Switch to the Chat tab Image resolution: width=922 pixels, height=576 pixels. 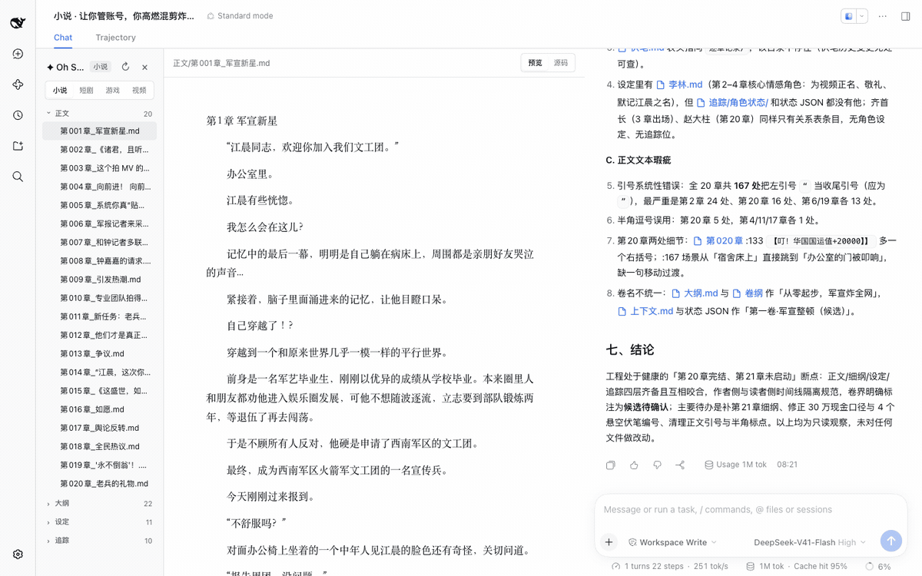point(63,38)
